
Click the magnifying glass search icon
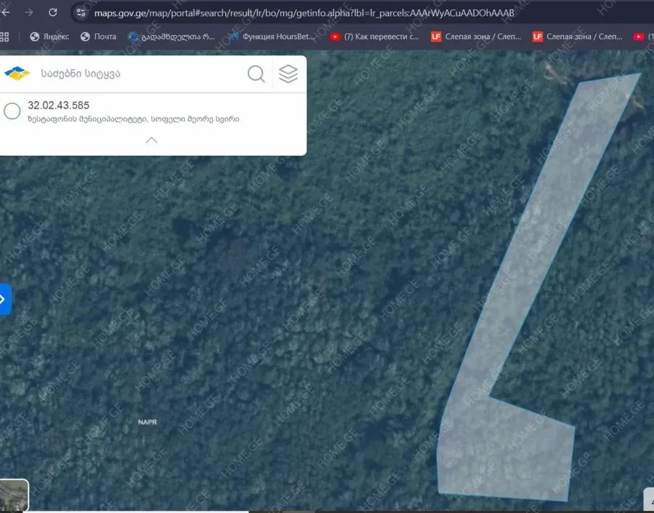pos(256,73)
